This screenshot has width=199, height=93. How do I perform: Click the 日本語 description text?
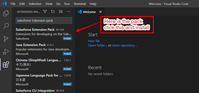pos(20,80)
